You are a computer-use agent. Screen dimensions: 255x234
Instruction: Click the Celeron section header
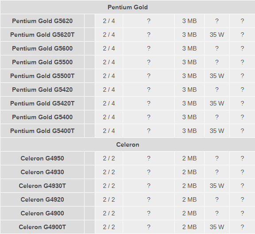pos(127,144)
